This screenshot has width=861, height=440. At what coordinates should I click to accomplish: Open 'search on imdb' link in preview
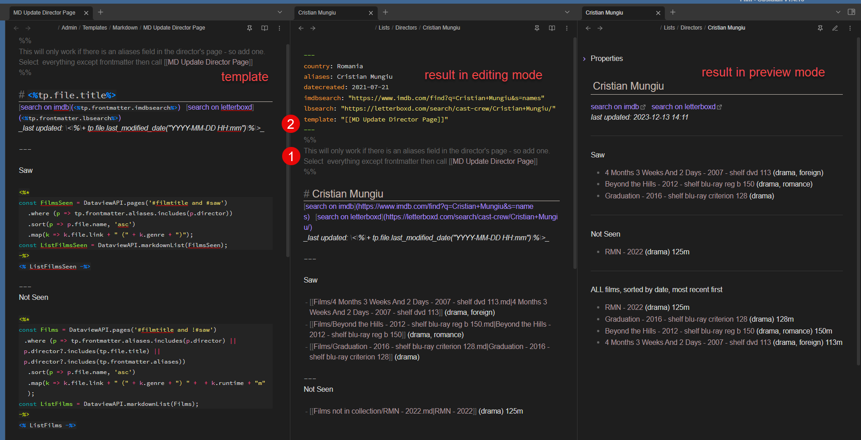(x=615, y=107)
